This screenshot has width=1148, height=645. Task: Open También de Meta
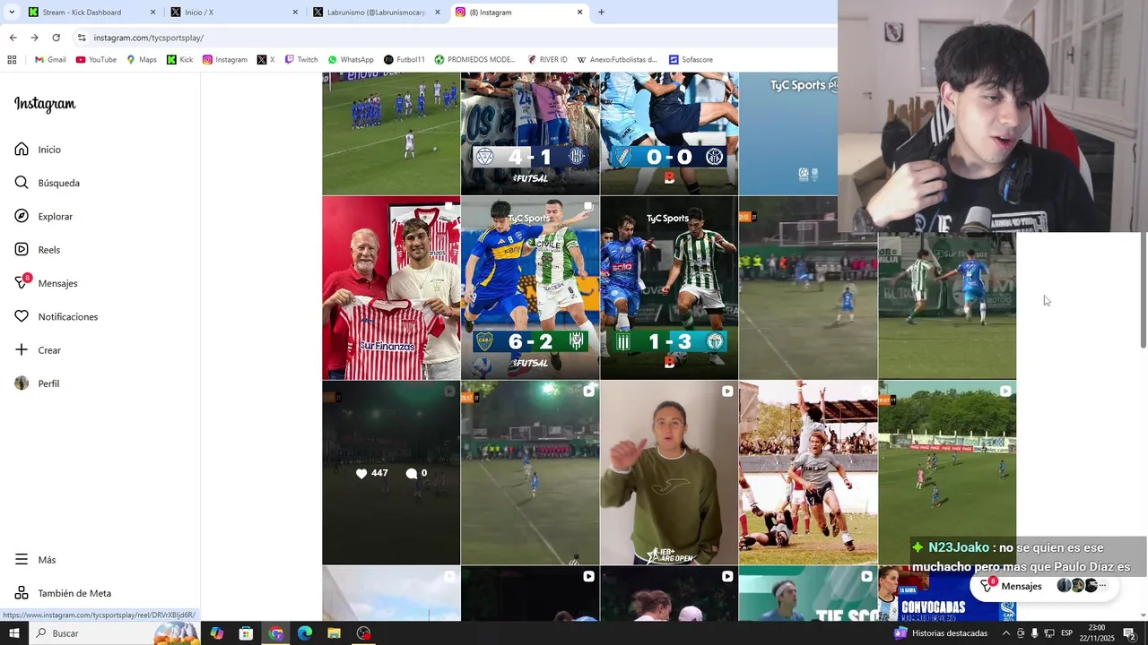[63, 593]
